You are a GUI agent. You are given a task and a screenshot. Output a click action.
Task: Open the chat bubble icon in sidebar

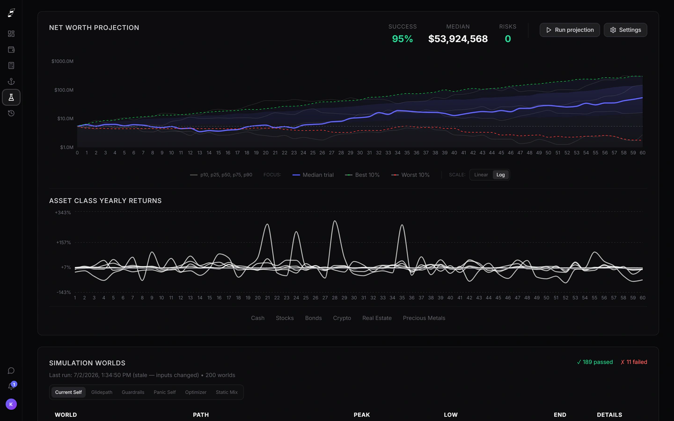point(11,370)
